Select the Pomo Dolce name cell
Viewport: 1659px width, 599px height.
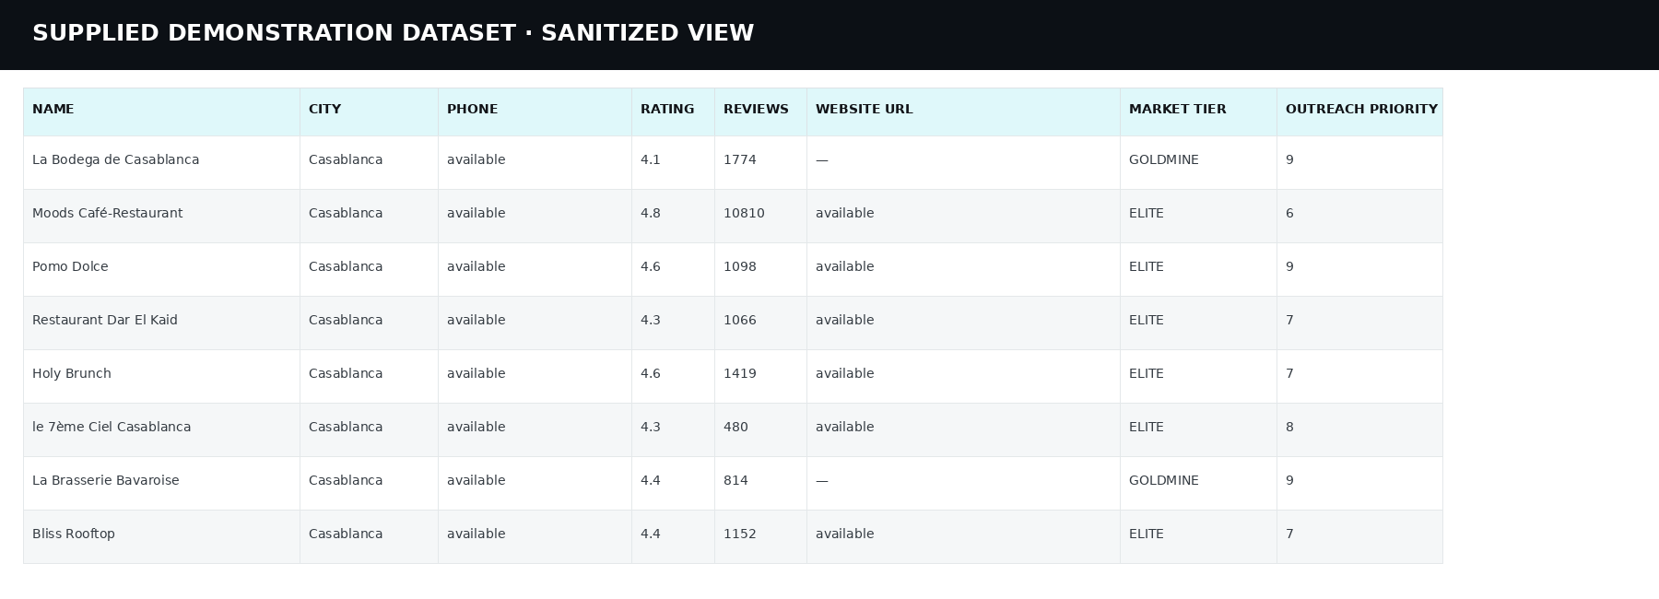pos(161,269)
